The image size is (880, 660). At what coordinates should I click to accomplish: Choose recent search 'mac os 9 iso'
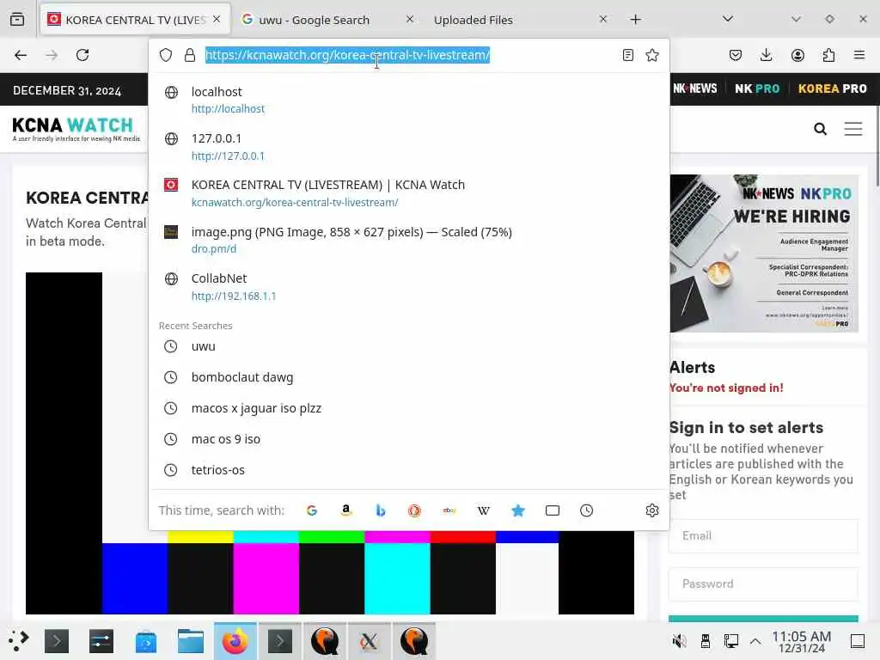click(x=408, y=439)
